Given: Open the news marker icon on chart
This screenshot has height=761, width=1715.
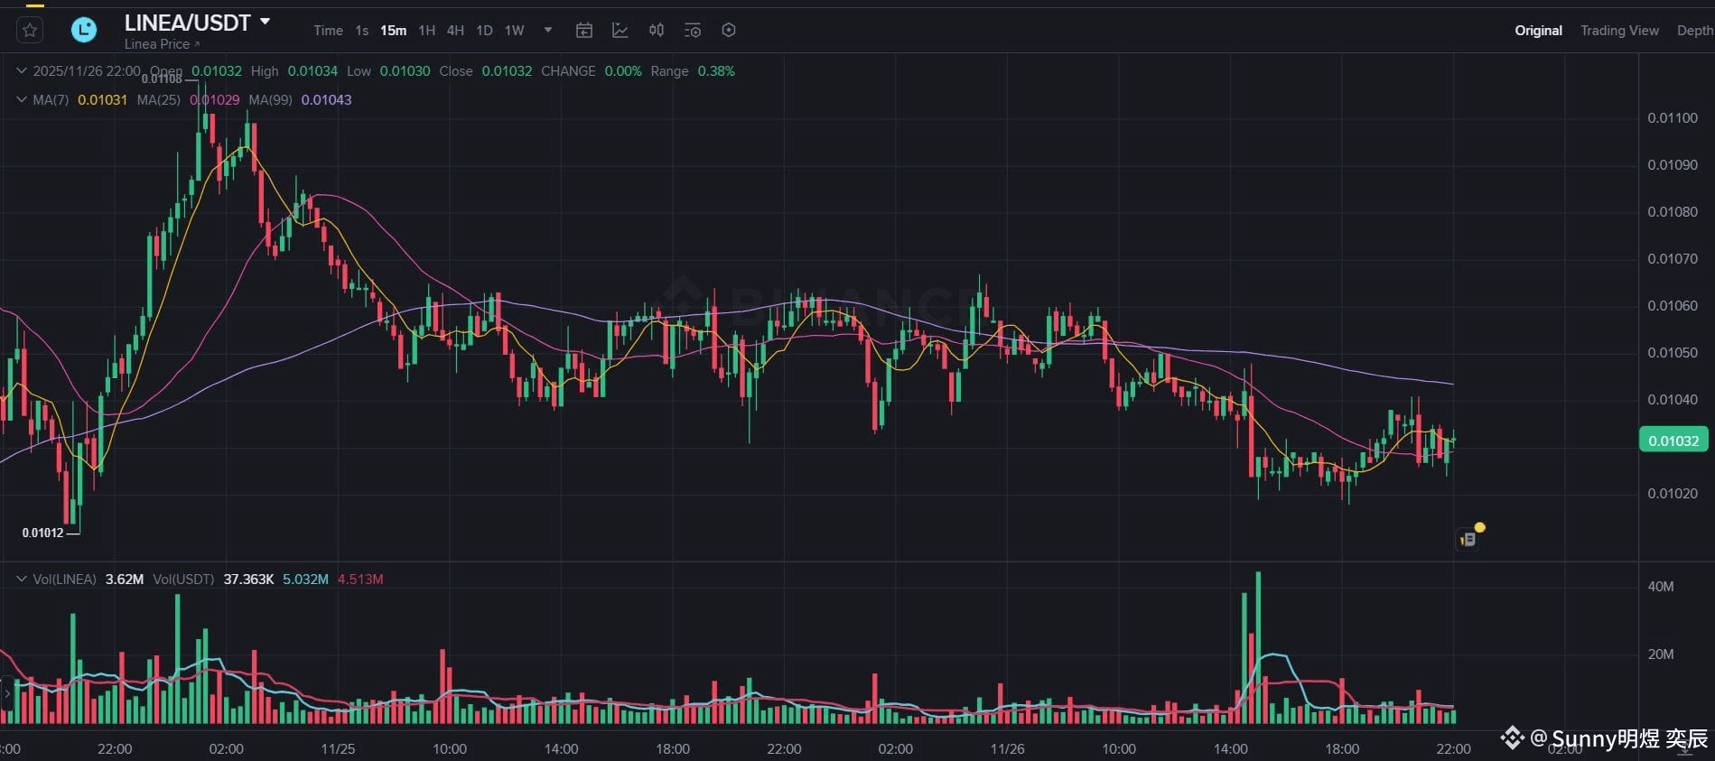Looking at the screenshot, I should tap(1468, 539).
